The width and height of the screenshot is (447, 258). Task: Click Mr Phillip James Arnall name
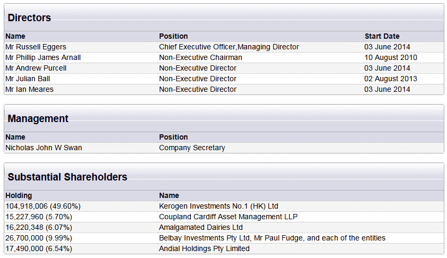click(43, 57)
